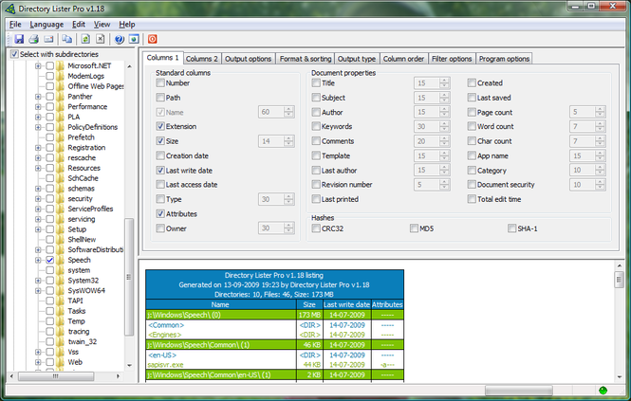
Task: Open the File menu
Action: pos(15,25)
